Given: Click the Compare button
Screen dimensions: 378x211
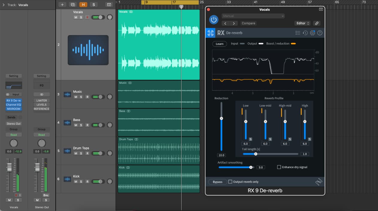Looking at the screenshot, I should point(248,23).
